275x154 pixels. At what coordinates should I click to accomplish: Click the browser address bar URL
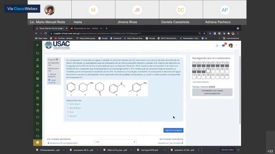[x=123, y=33]
